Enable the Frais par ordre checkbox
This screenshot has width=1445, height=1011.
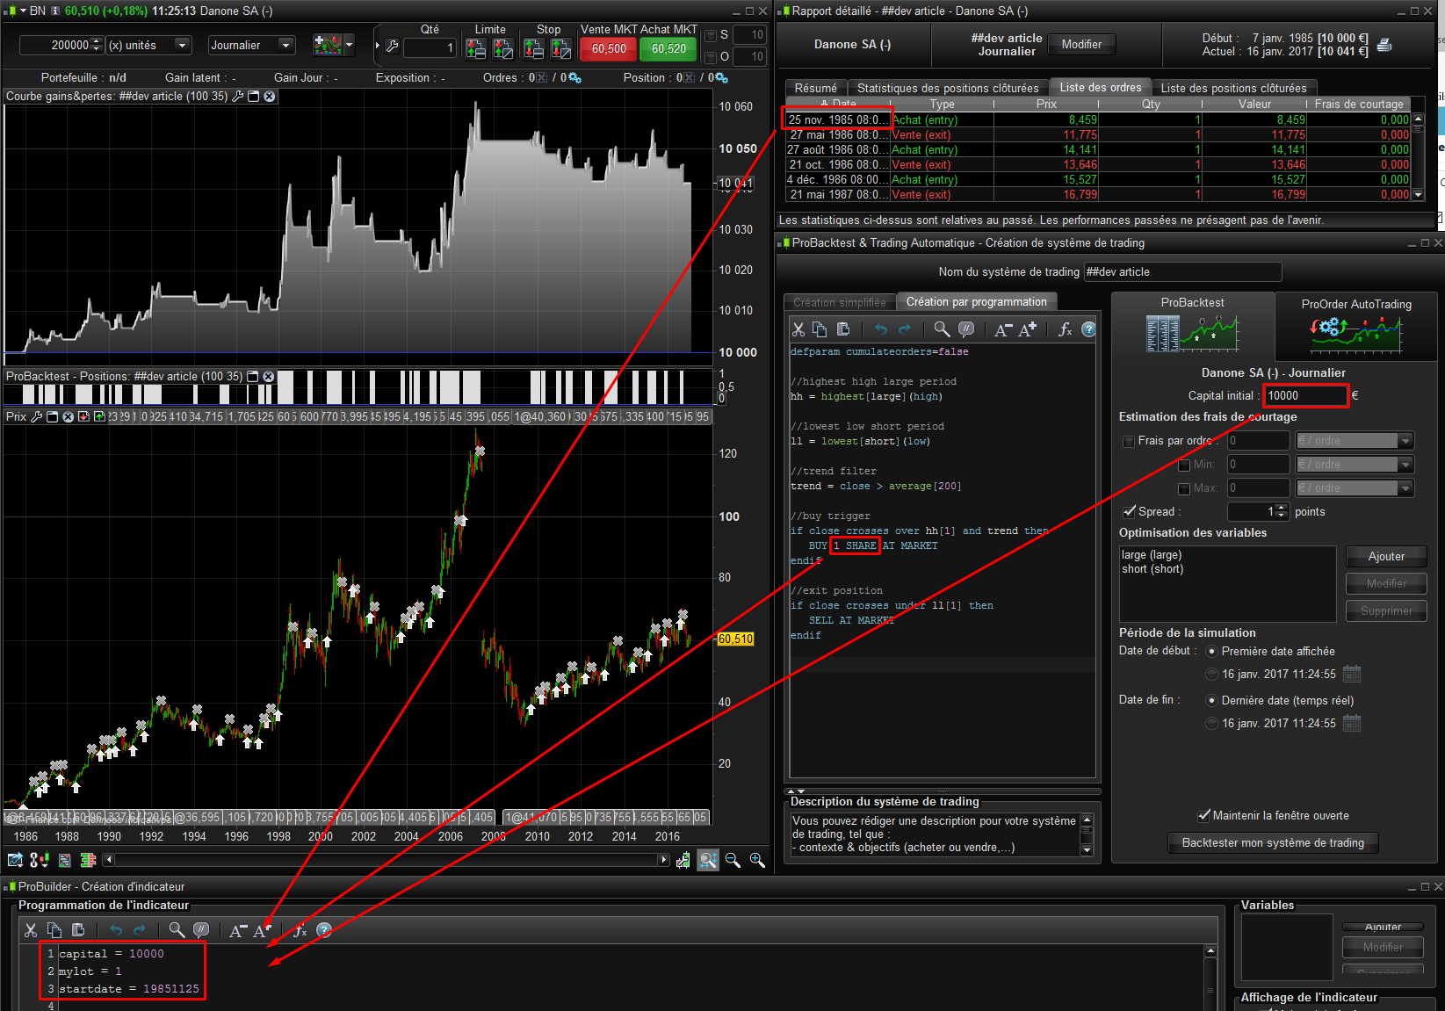pyautogui.click(x=1129, y=441)
